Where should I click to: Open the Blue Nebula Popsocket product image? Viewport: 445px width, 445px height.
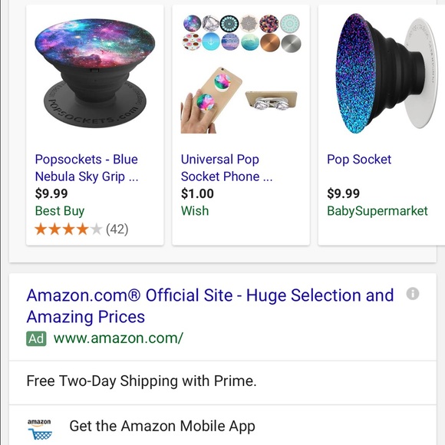pos(95,73)
